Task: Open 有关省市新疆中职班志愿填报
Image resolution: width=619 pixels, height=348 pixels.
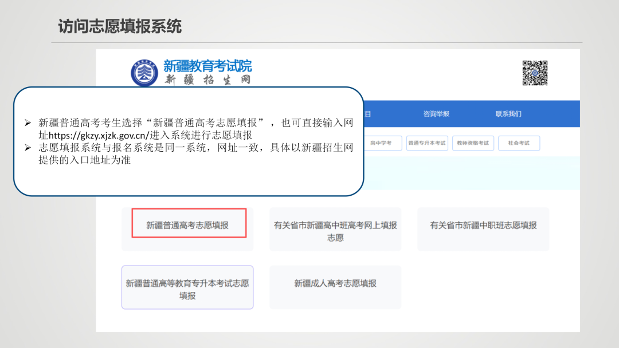Action: [x=483, y=230]
